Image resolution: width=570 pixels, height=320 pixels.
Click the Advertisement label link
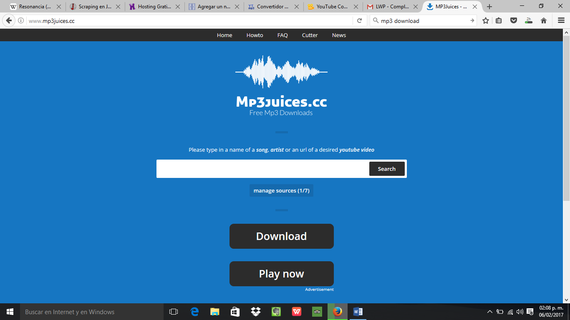click(x=319, y=290)
